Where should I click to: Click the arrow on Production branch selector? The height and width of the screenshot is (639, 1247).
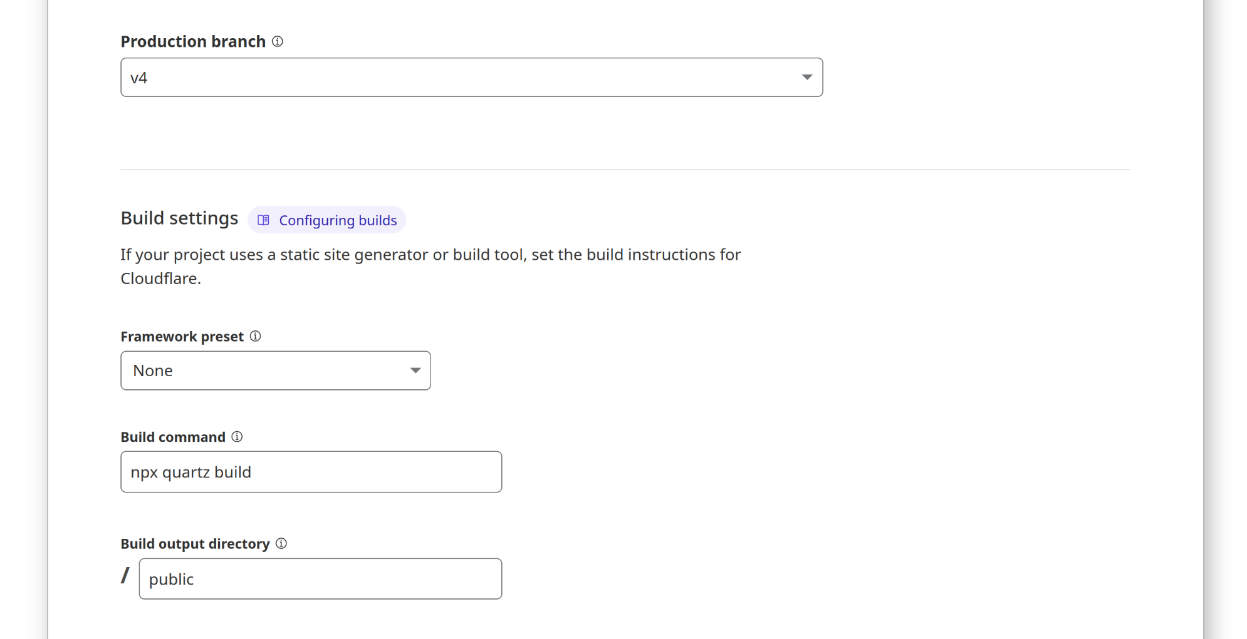[x=806, y=78]
